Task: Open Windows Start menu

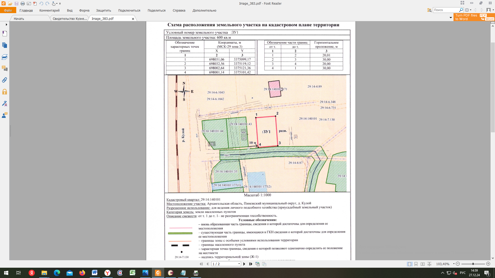Action: pyautogui.click(x=6, y=273)
